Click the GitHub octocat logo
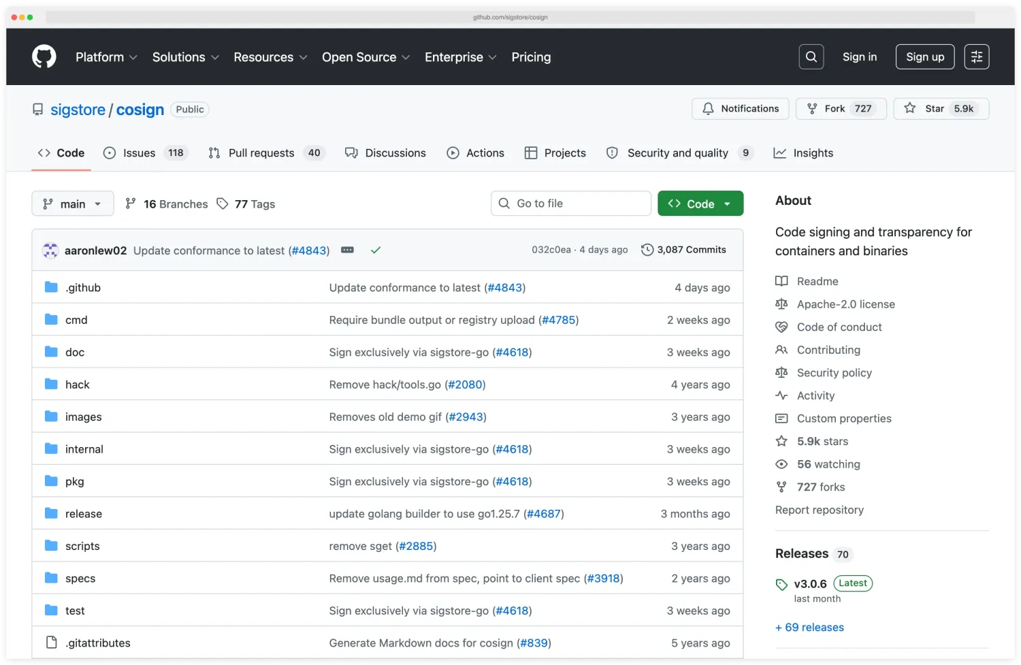This screenshot has width=1021, height=665. pos(44,56)
